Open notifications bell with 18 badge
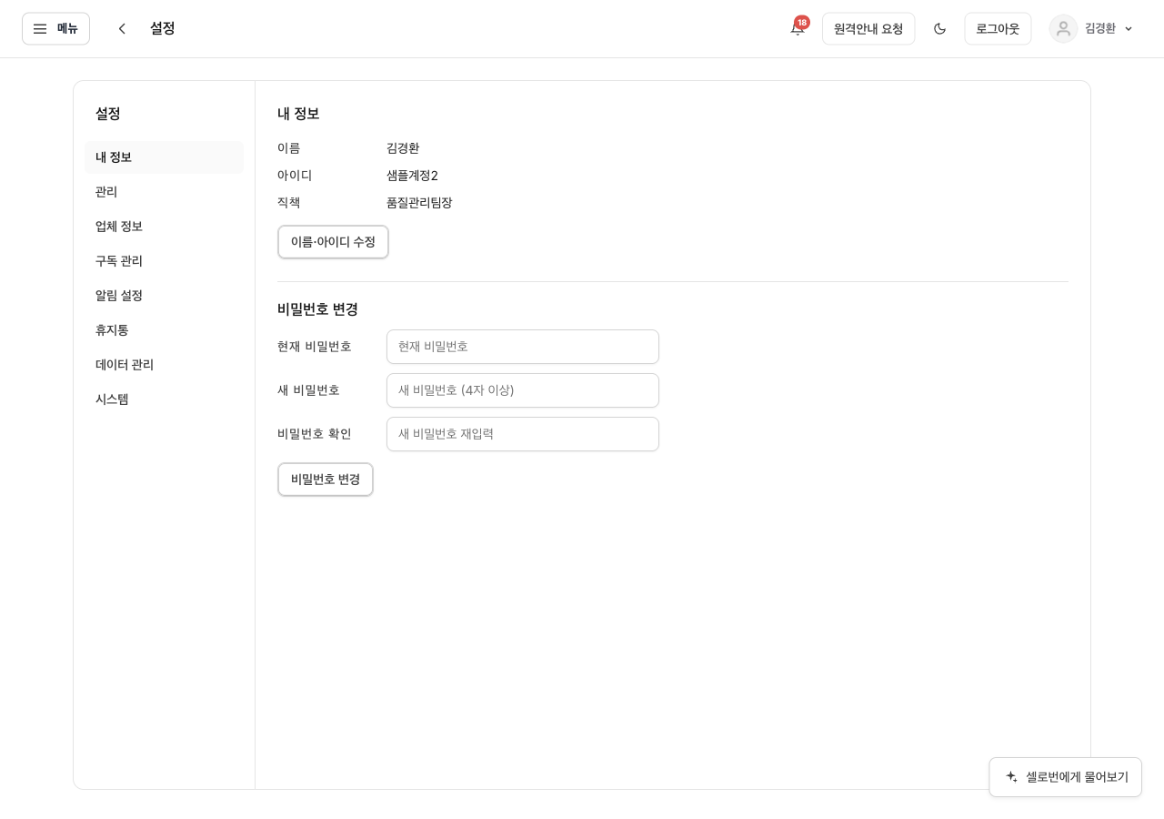 (798, 28)
